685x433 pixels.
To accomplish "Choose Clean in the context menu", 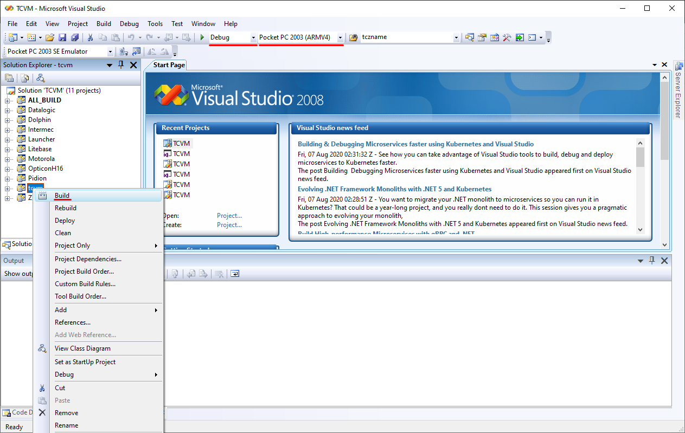I will pos(98,233).
